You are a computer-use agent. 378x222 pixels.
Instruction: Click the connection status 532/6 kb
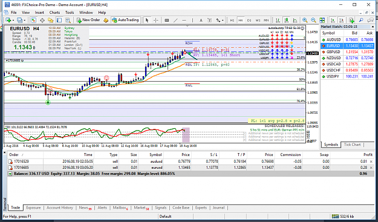342,216
